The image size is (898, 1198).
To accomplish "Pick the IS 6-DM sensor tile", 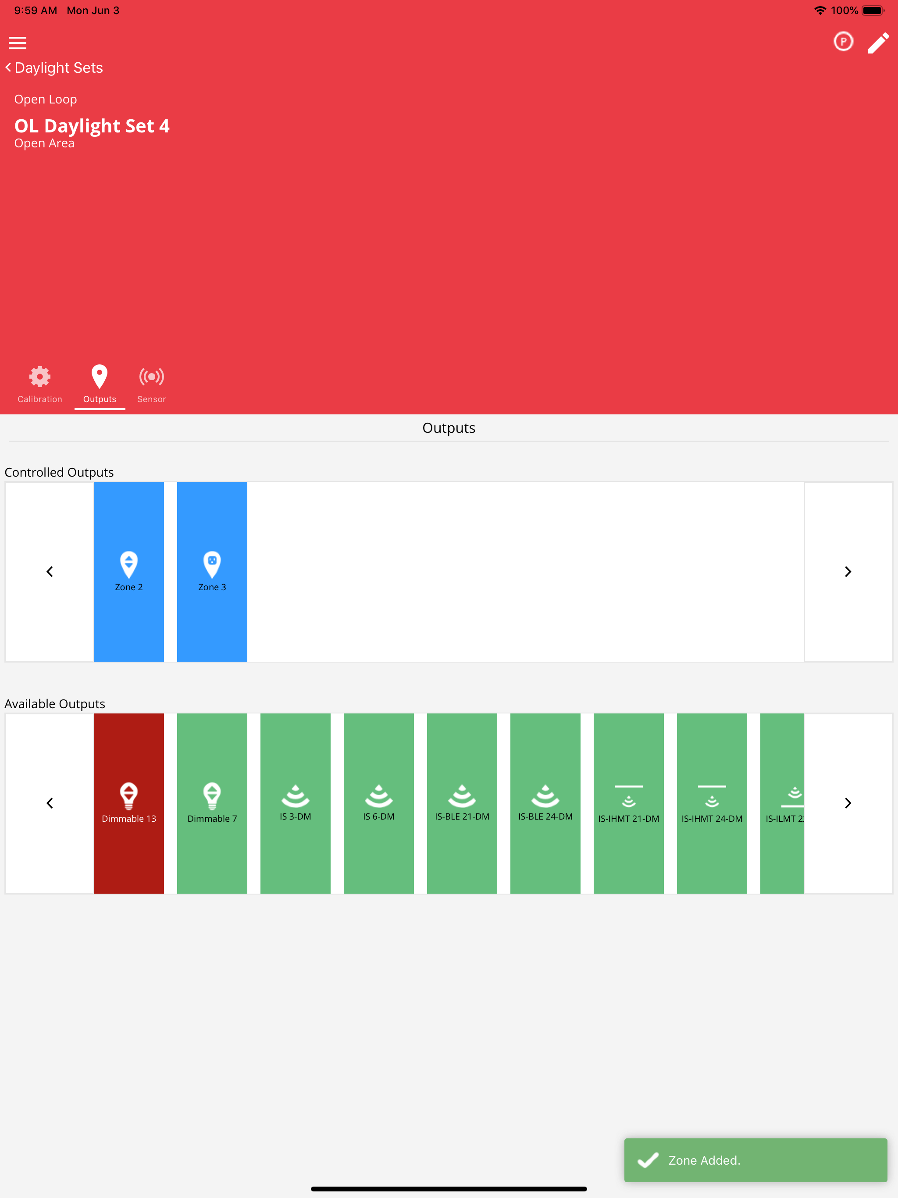I will pos(378,802).
